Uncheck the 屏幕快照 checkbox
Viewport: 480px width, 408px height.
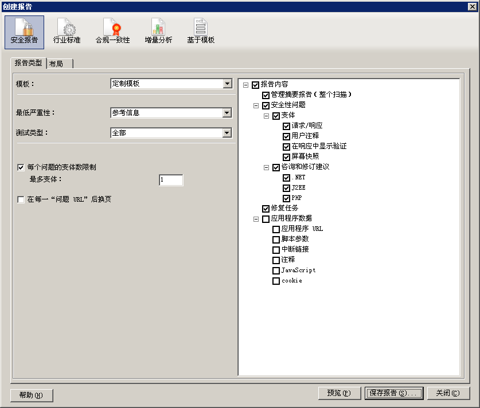click(x=286, y=157)
